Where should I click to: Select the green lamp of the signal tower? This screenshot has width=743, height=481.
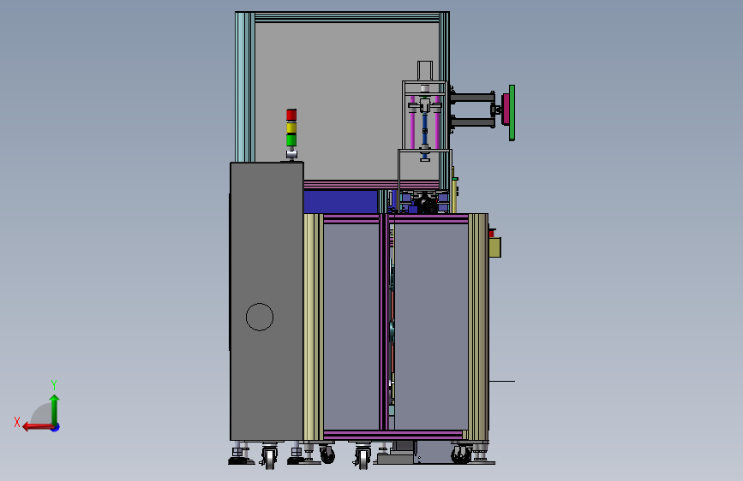pyautogui.click(x=291, y=140)
